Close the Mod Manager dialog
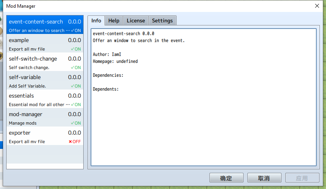 pyautogui.click(x=317, y=6)
